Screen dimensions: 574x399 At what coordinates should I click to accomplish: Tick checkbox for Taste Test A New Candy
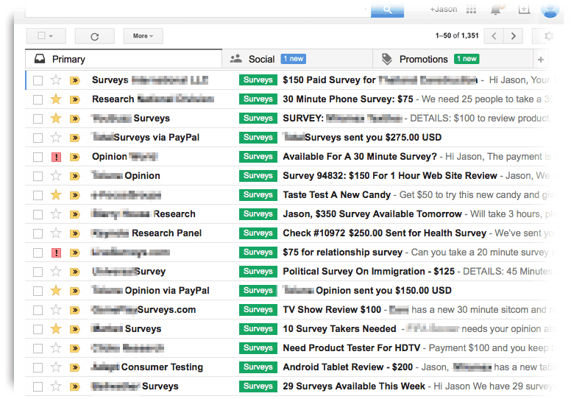click(x=38, y=195)
